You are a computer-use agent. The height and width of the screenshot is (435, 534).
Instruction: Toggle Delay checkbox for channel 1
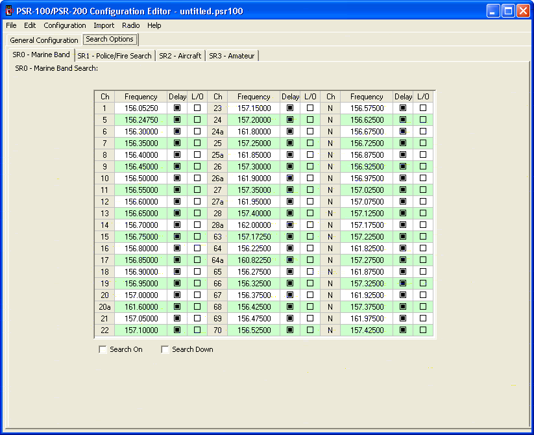pos(177,108)
